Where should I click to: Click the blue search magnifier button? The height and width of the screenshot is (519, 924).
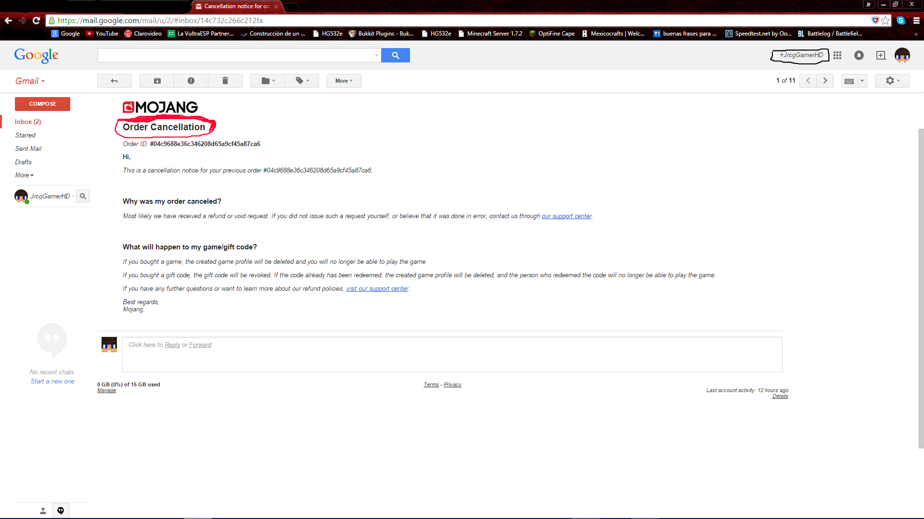pos(396,55)
